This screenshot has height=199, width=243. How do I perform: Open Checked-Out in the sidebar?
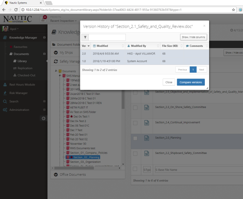click(x=26, y=75)
